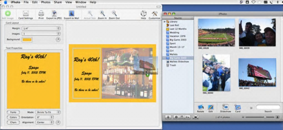283x130 pixels.
Task: Click the Print toolbar icon
Action: (x=41, y=13)
